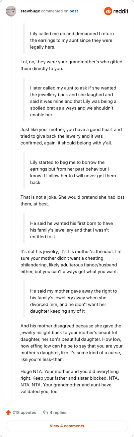Click the Reddit logo icon
This screenshot has width=134, height=437.
click(109, 11)
